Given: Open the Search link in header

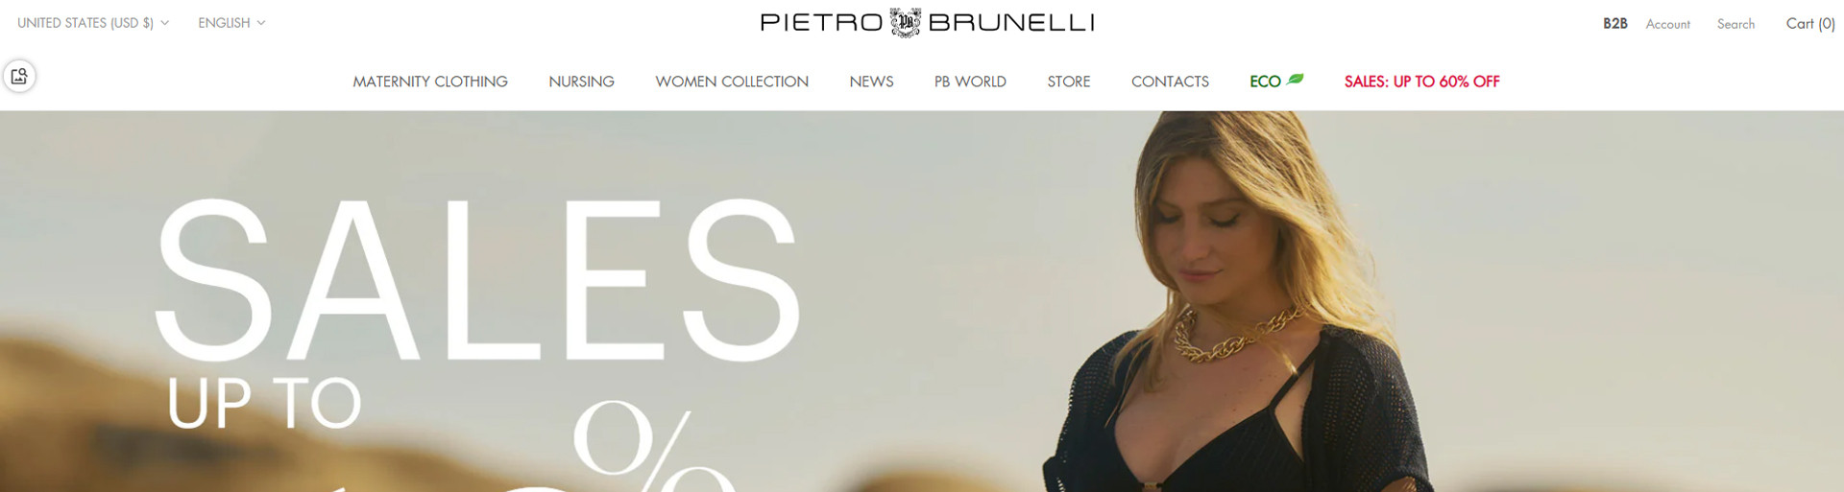Looking at the screenshot, I should click(x=1735, y=24).
